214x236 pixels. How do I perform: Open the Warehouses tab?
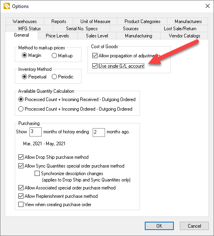tap(25, 21)
